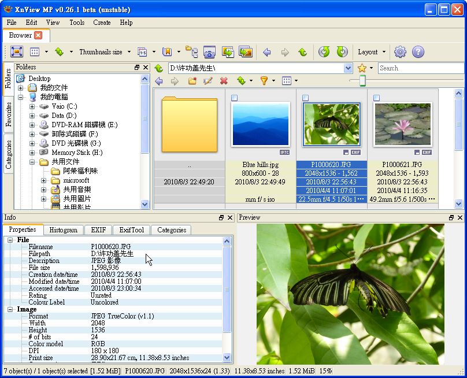The height and width of the screenshot is (378, 467).
Task: Open settings gear icon
Action: coord(400,52)
